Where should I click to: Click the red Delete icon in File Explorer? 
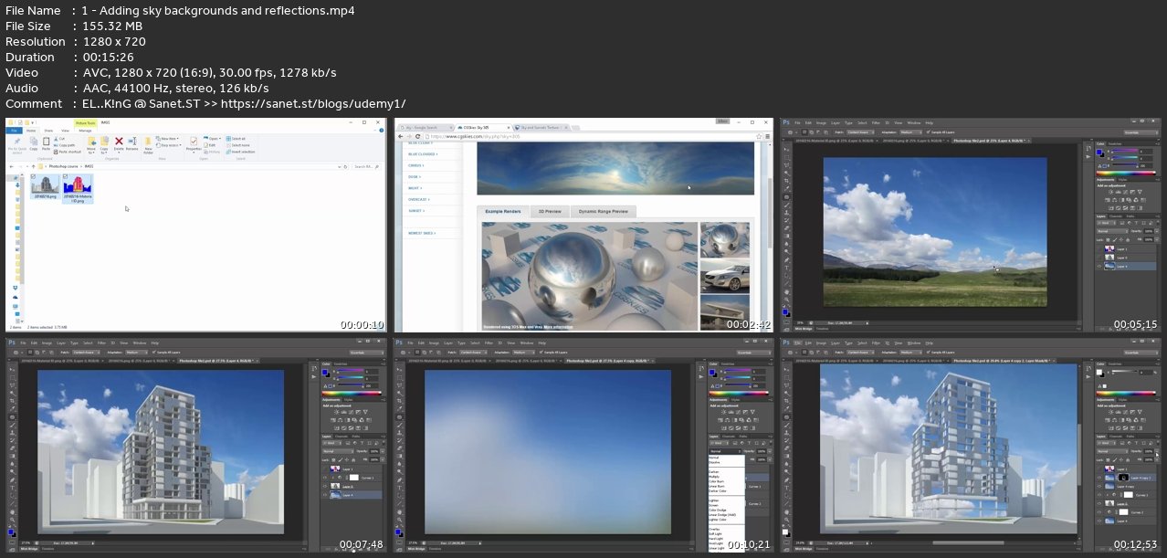(120, 142)
